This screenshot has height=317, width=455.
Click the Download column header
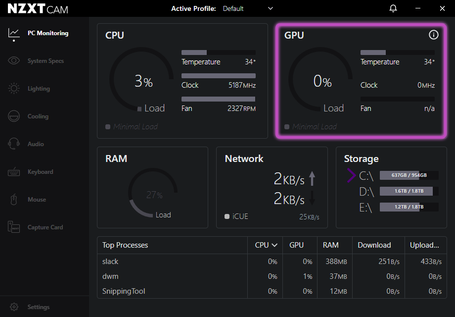[374, 245]
